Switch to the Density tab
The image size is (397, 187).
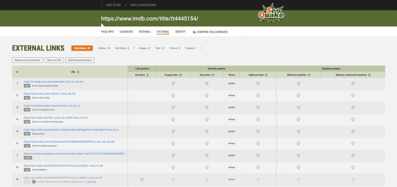(x=181, y=32)
